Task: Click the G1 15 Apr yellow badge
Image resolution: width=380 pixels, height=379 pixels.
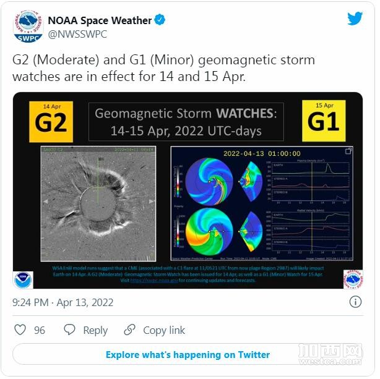Action: (324, 121)
